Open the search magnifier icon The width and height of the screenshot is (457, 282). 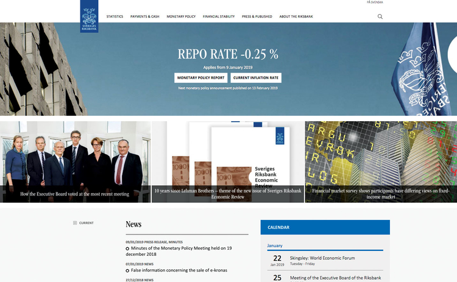(380, 16)
